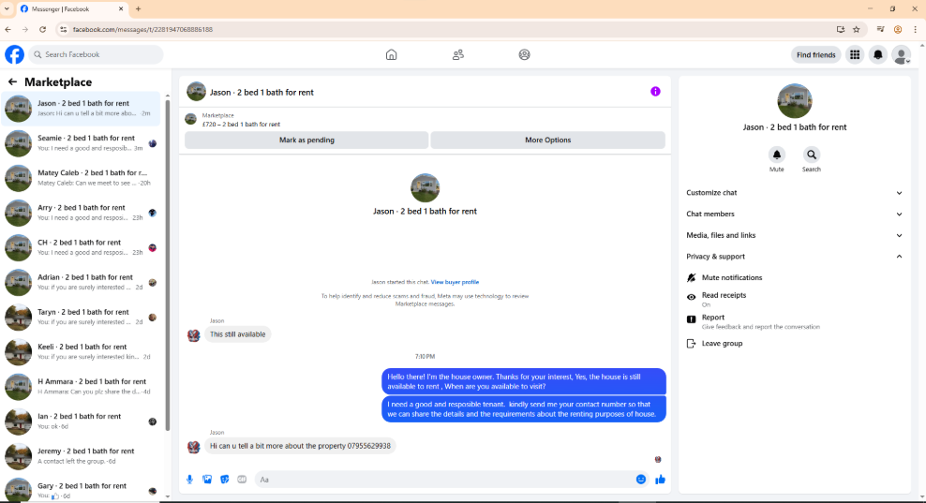926x503 pixels.
Task: Click the Report icon under Privacy & support
Action: (692, 319)
